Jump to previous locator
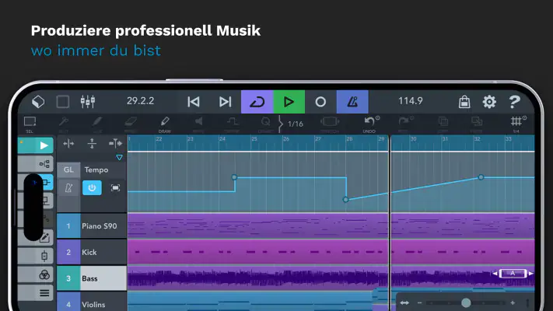This screenshot has height=311, width=553. (x=193, y=102)
